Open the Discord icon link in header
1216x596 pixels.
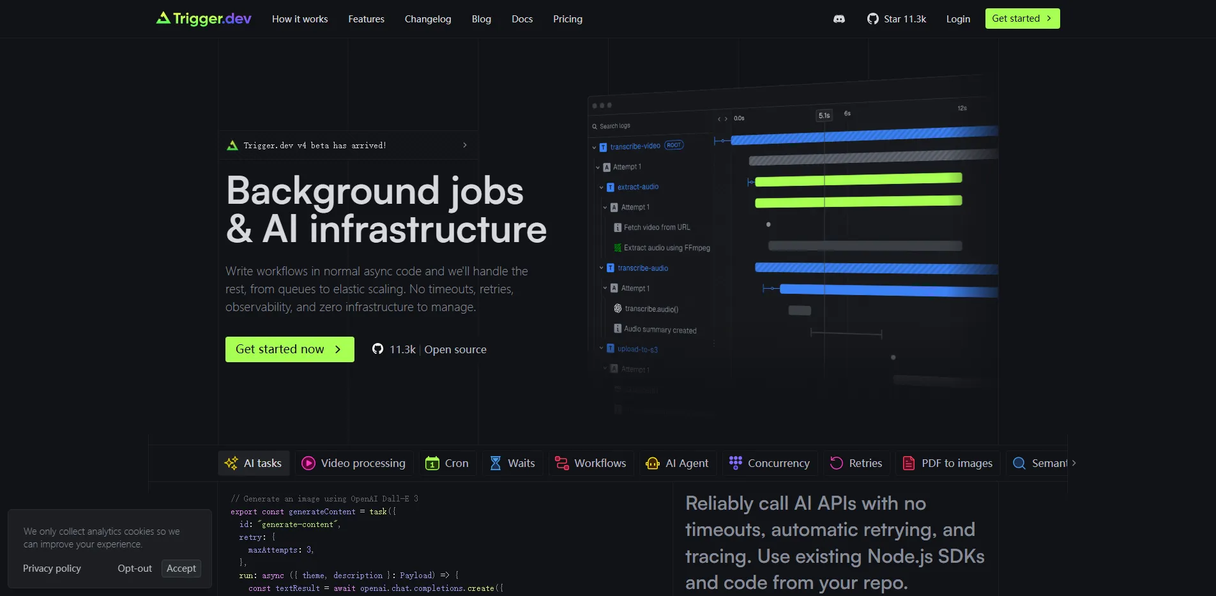(839, 19)
